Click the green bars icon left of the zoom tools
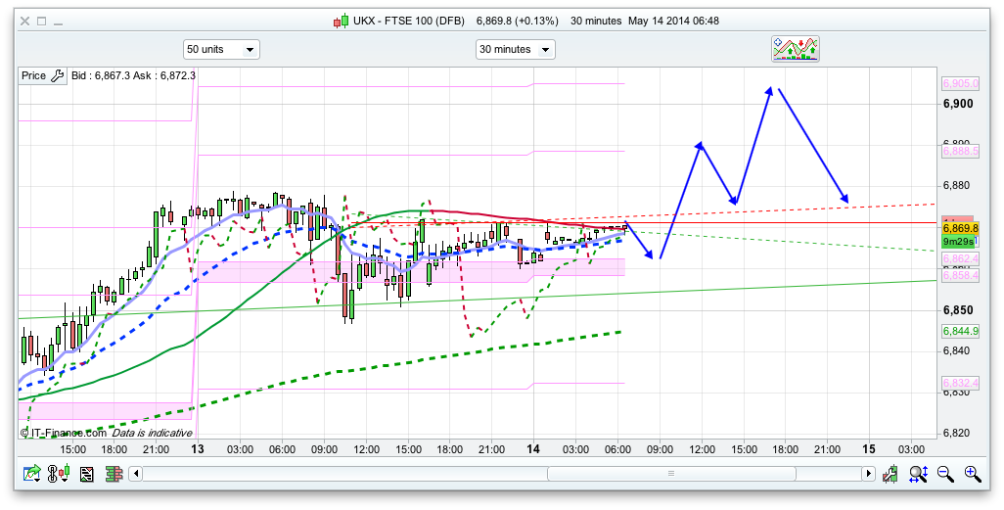Image resolution: width=1004 pixels, height=510 pixels. click(890, 474)
